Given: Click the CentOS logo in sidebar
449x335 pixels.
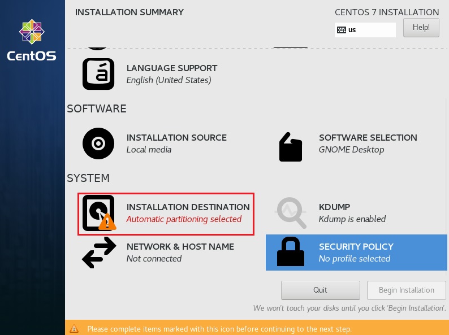Looking at the screenshot, I should [x=32, y=40].
